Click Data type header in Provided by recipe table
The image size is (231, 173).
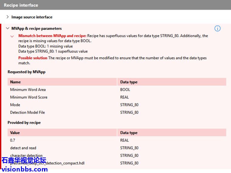tap(129, 133)
